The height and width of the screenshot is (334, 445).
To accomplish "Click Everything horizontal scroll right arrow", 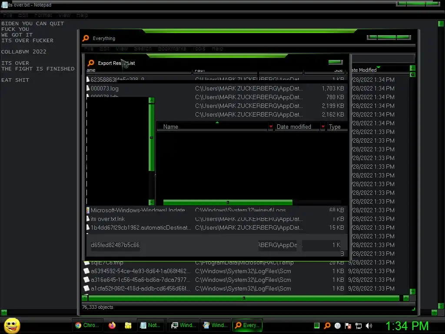I will (x=406, y=298).
